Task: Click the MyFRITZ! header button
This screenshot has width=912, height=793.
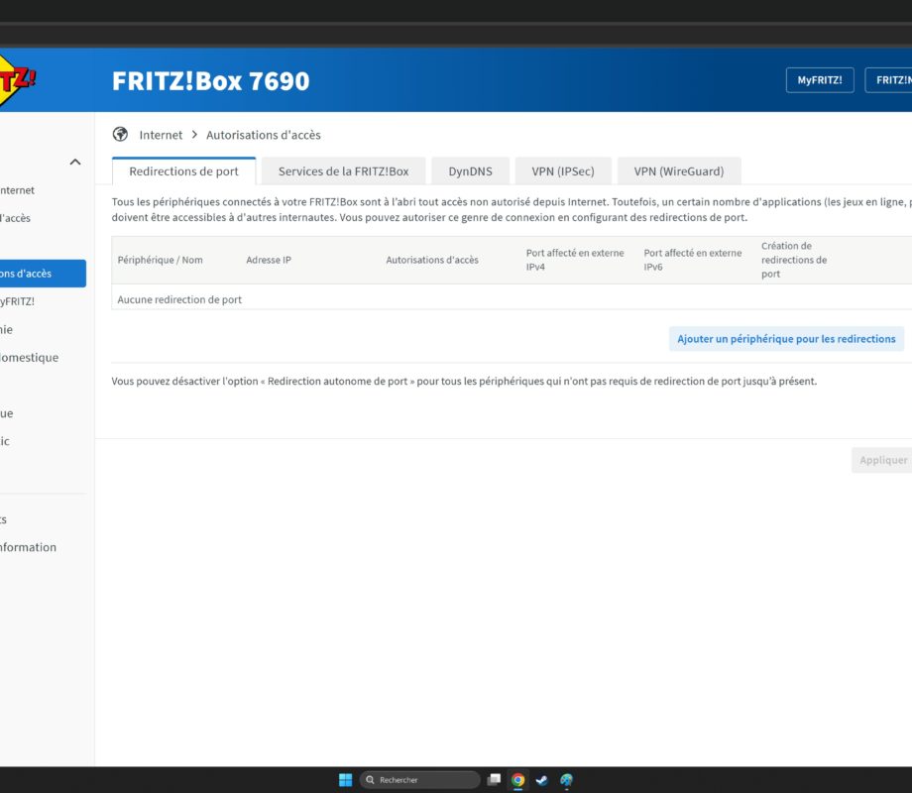Action: point(820,80)
